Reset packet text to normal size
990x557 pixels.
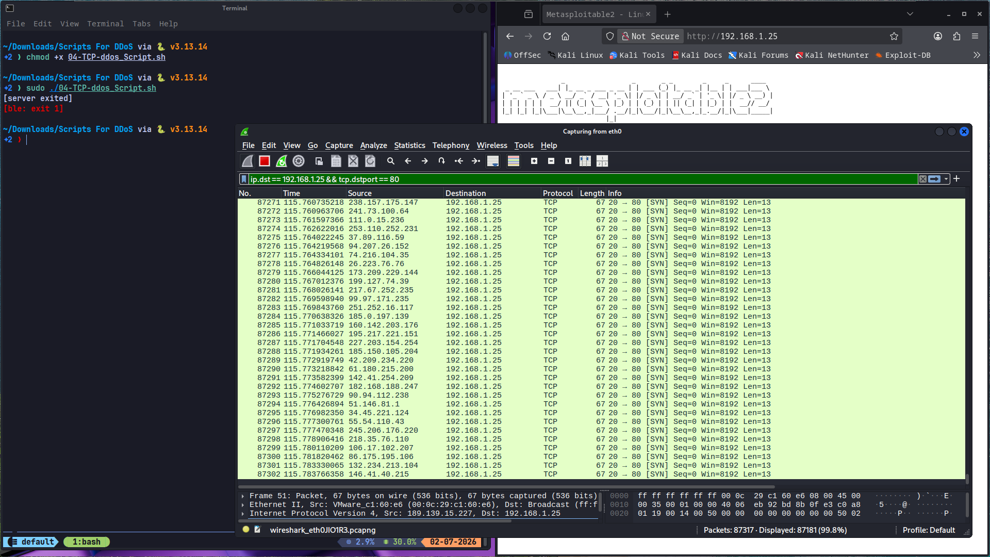(568, 161)
